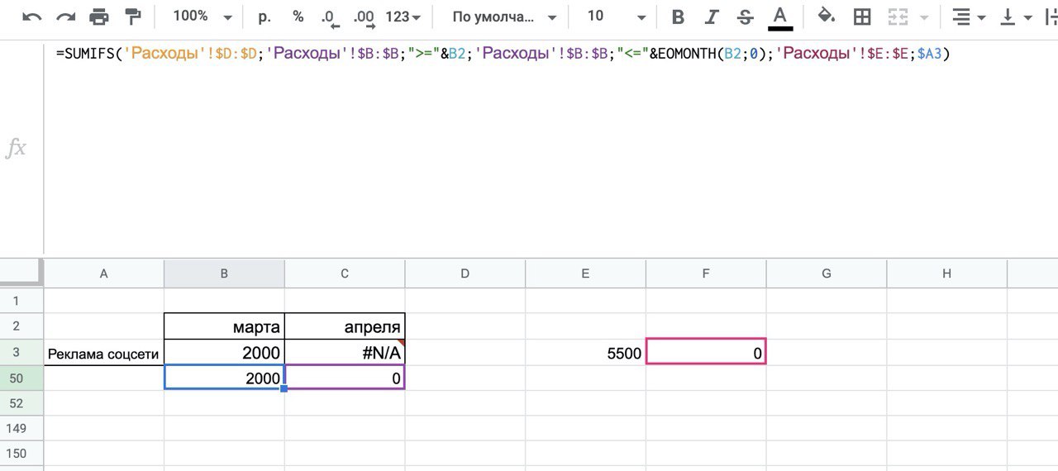Viewport: 1058px width, 471px height.
Task: Open the font dropdown 'По умолча...'
Action: (504, 17)
